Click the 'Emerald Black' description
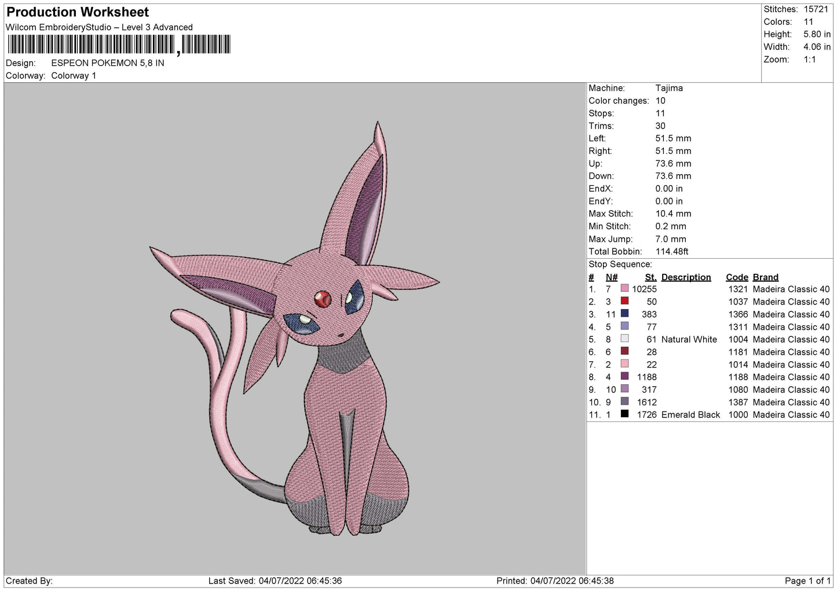 (x=690, y=414)
